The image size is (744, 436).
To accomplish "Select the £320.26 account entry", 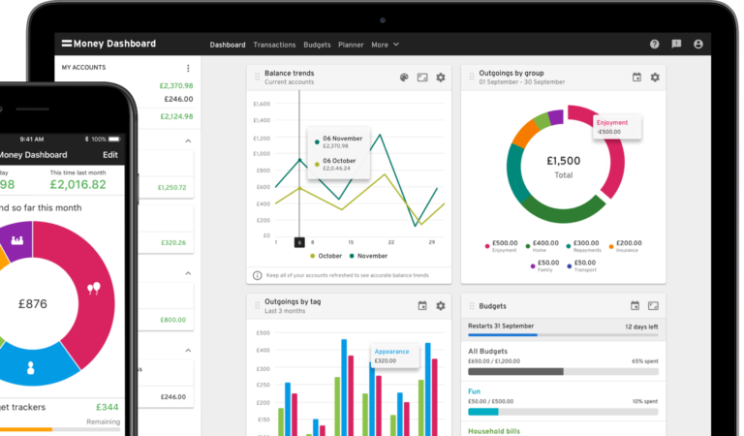I will tap(173, 242).
